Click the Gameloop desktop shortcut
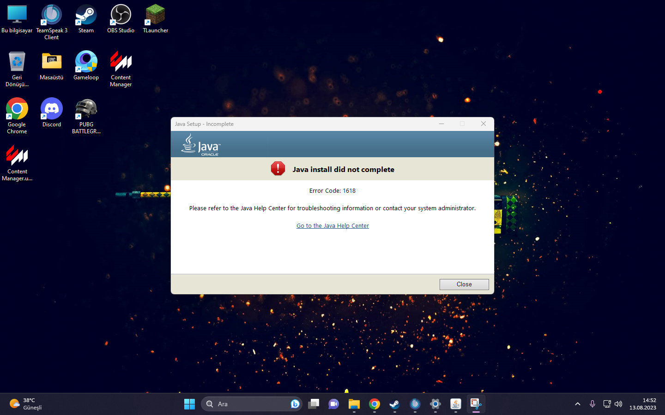Viewport: 665px width, 415px height. (86, 66)
